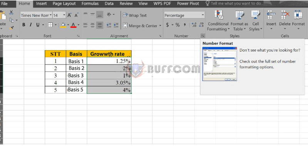Apply red Font Color

click(74, 25)
